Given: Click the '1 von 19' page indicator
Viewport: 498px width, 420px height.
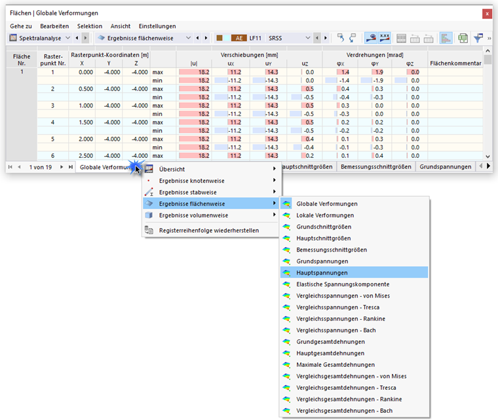Looking at the screenshot, I should click(x=41, y=167).
